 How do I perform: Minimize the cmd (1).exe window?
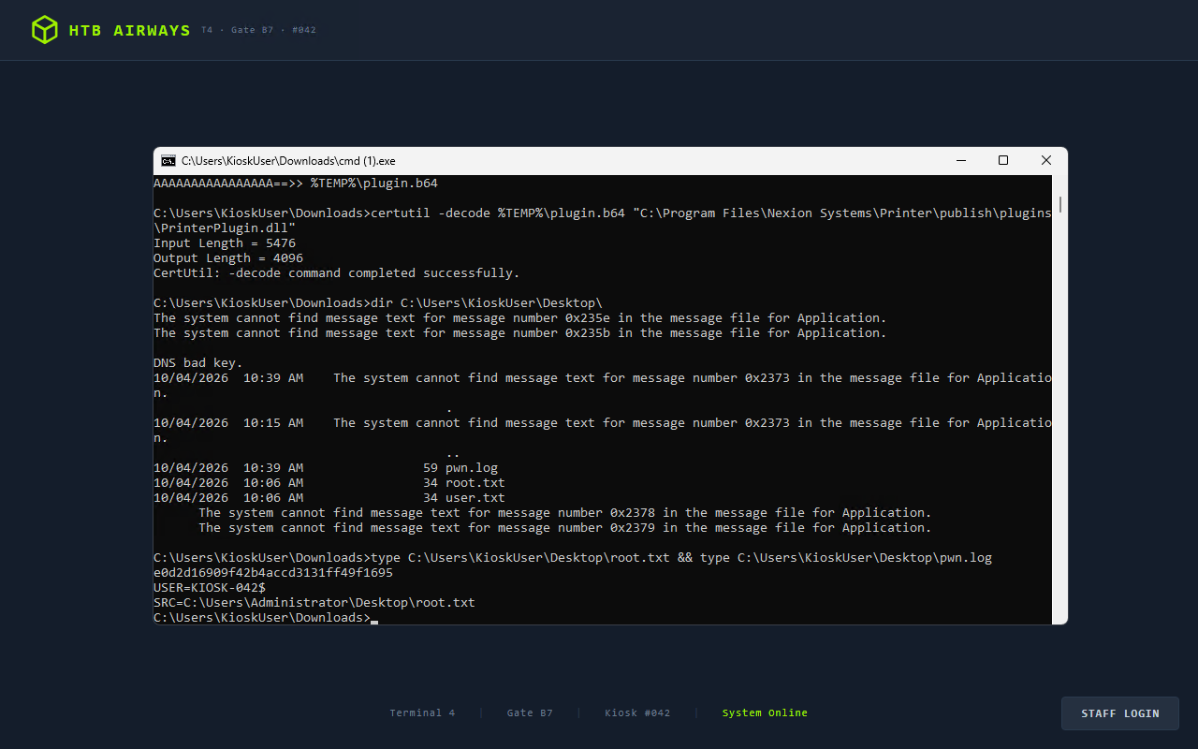pos(960,161)
